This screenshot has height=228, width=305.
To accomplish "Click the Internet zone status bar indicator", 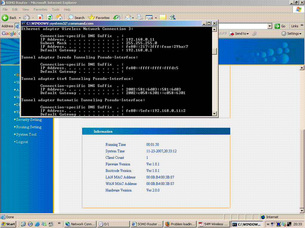I will (269, 217).
